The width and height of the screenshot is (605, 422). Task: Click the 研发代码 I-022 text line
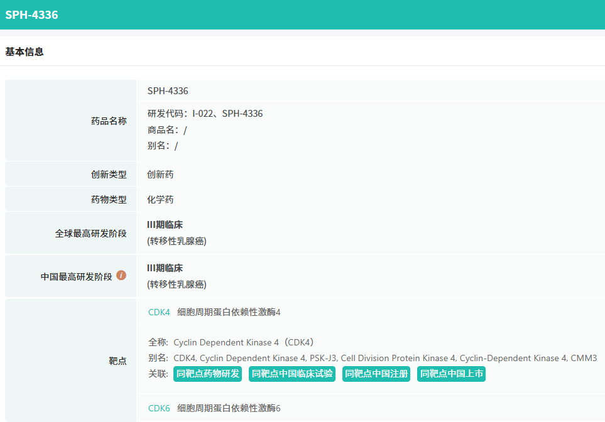[205, 114]
